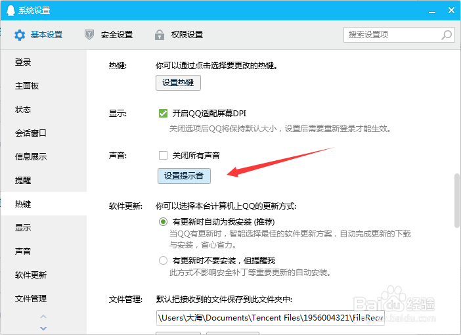Select 提醒 in the sidebar
This screenshot has width=461, height=335.
pos(43,180)
